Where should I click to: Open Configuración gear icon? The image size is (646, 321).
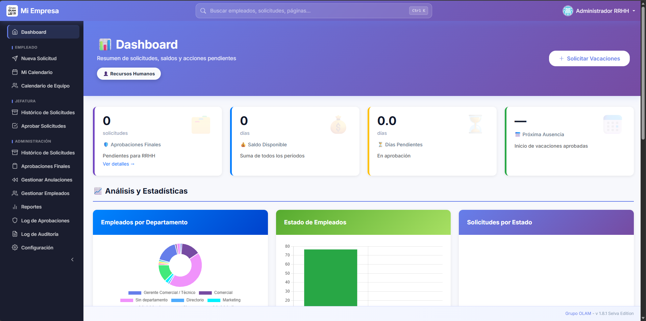[x=15, y=247]
